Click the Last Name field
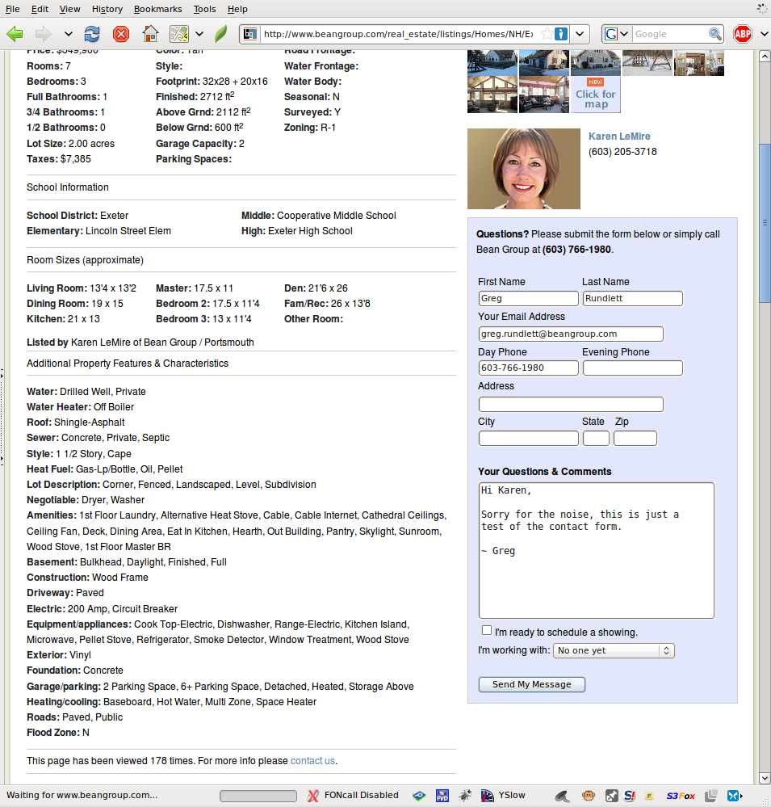 (633, 299)
